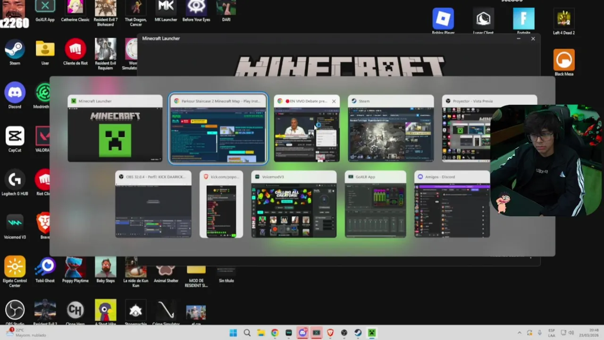Open Logitech G HUB desktop icon
The image size is (604, 340).
[15, 183]
